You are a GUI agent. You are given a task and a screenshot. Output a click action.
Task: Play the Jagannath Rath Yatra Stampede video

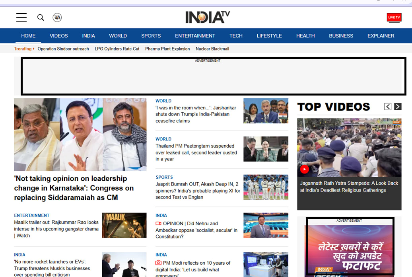coord(305,169)
